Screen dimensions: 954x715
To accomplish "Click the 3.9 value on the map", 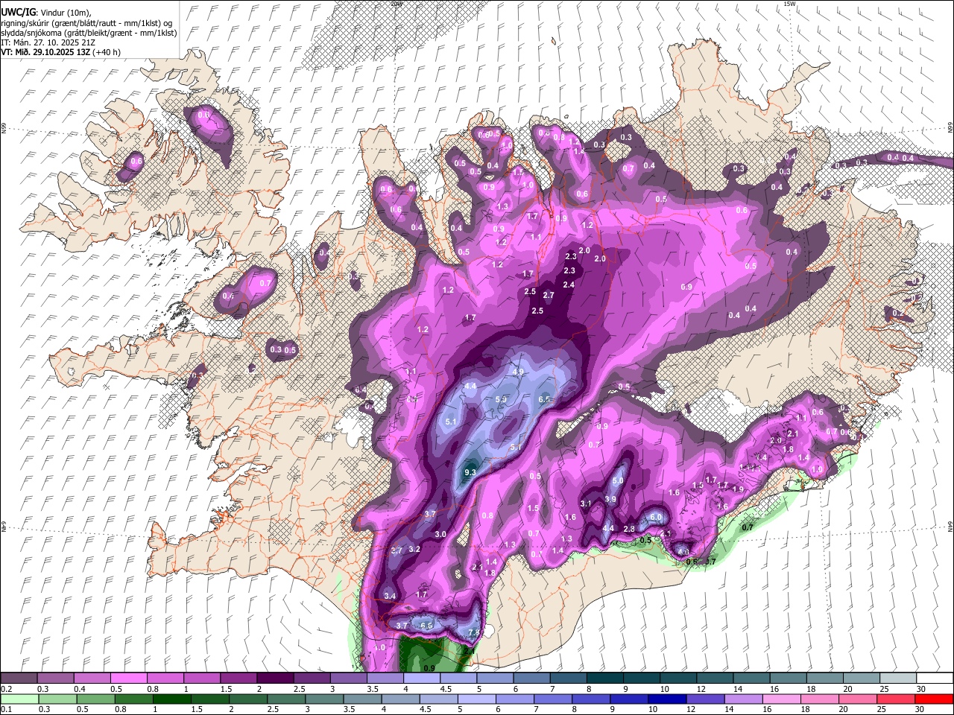I will coord(610,499).
